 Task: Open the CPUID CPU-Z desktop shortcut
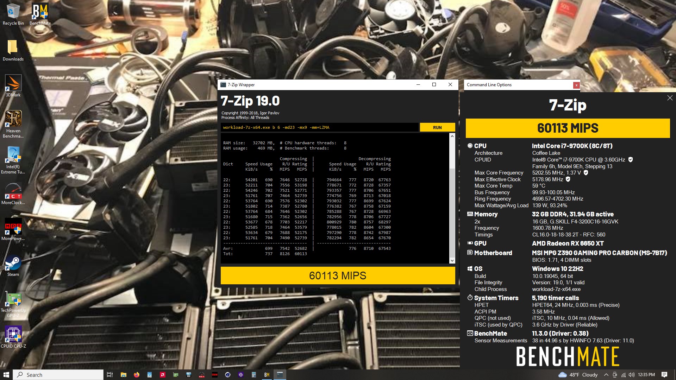click(13, 337)
